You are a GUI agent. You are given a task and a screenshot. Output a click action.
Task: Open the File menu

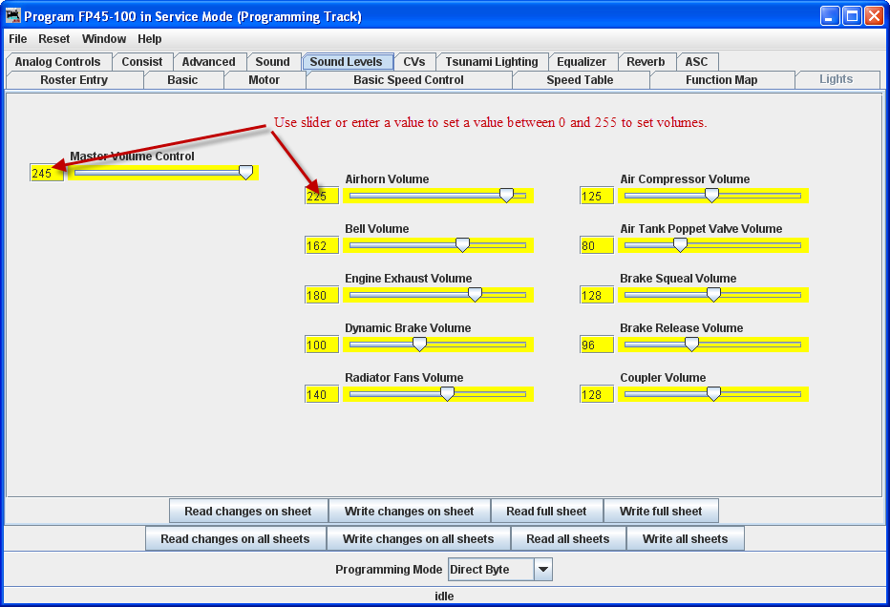click(x=18, y=39)
